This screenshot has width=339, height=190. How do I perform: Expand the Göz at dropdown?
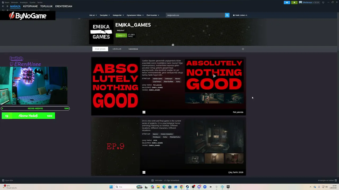pos(93,15)
